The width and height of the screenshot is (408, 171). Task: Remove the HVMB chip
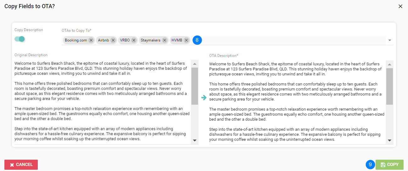[x=186, y=40]
